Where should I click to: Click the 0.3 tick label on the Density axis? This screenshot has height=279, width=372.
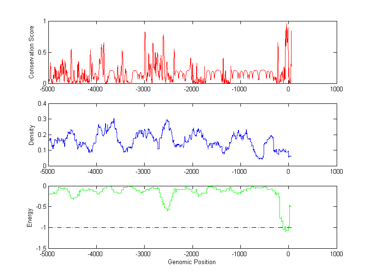click(41, 119)
